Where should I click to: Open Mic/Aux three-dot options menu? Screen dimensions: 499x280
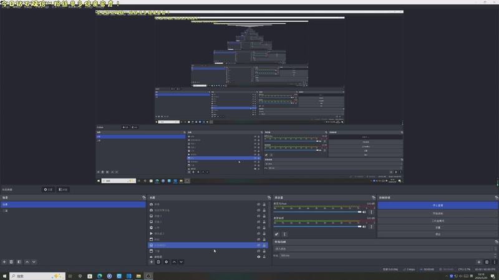click(x=371, y=212)
